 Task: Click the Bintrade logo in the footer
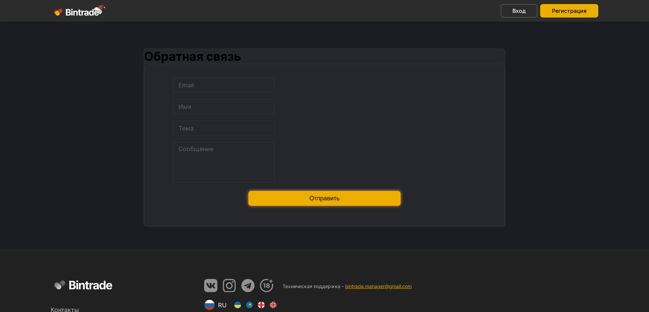point(83,285)
